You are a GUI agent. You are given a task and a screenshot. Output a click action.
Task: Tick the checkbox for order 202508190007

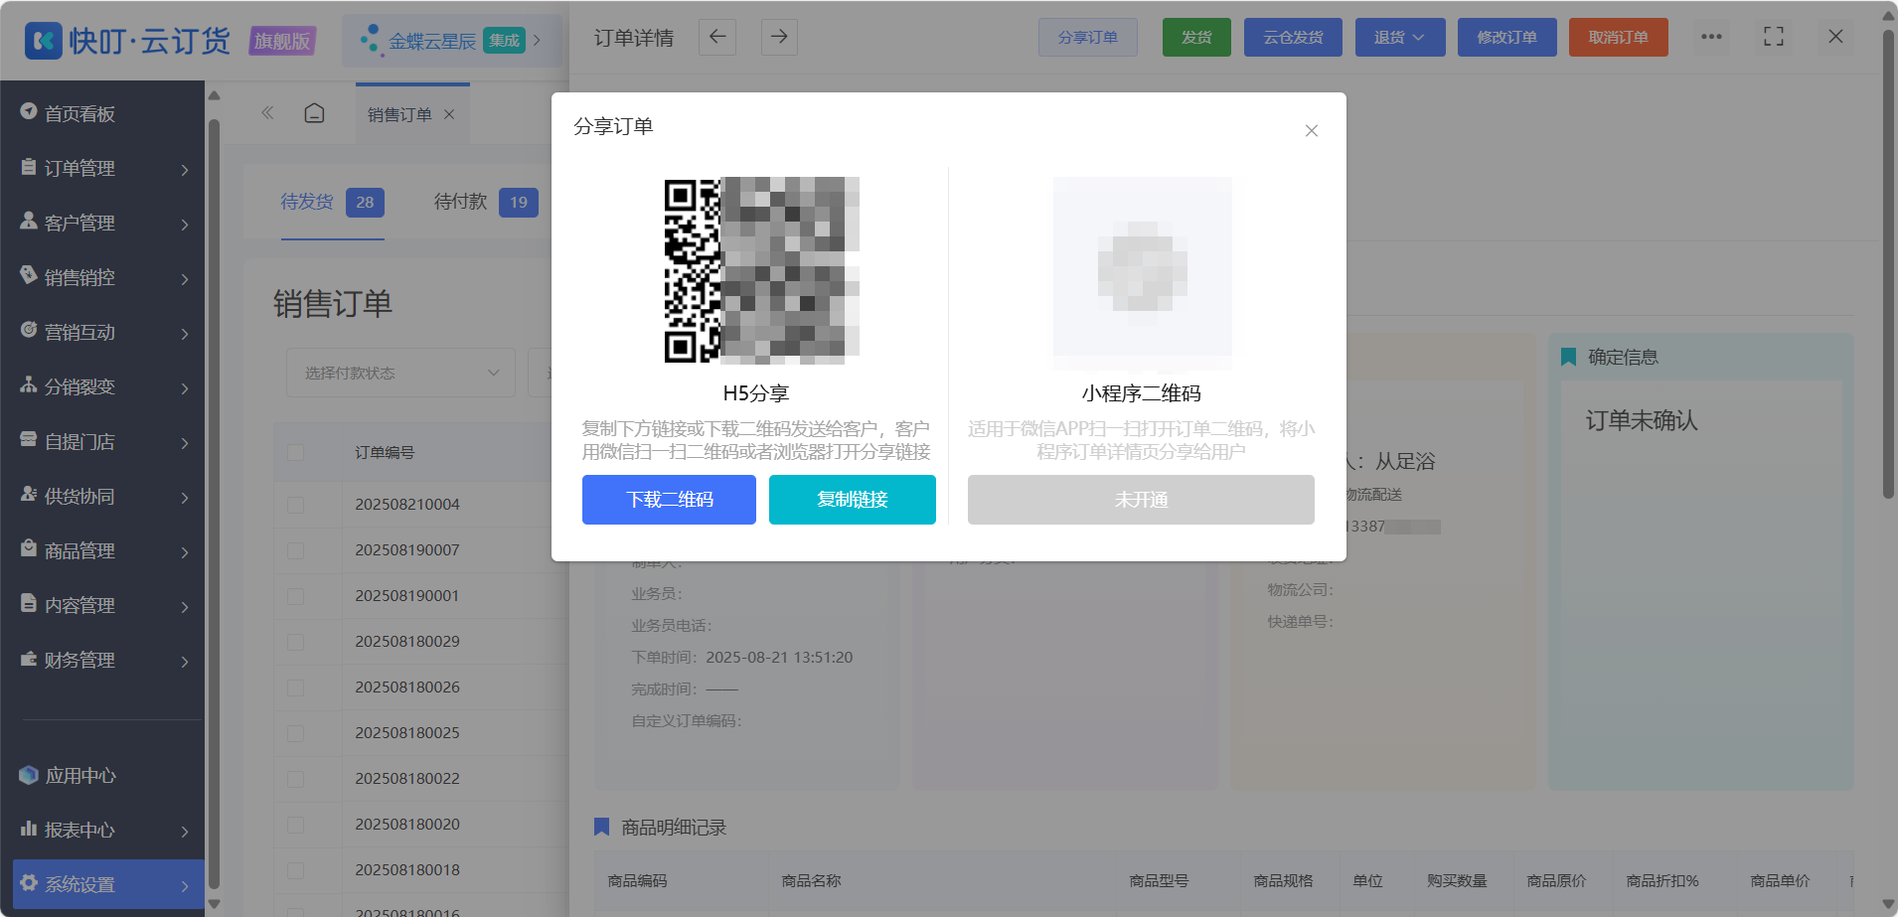click(295, 550)
